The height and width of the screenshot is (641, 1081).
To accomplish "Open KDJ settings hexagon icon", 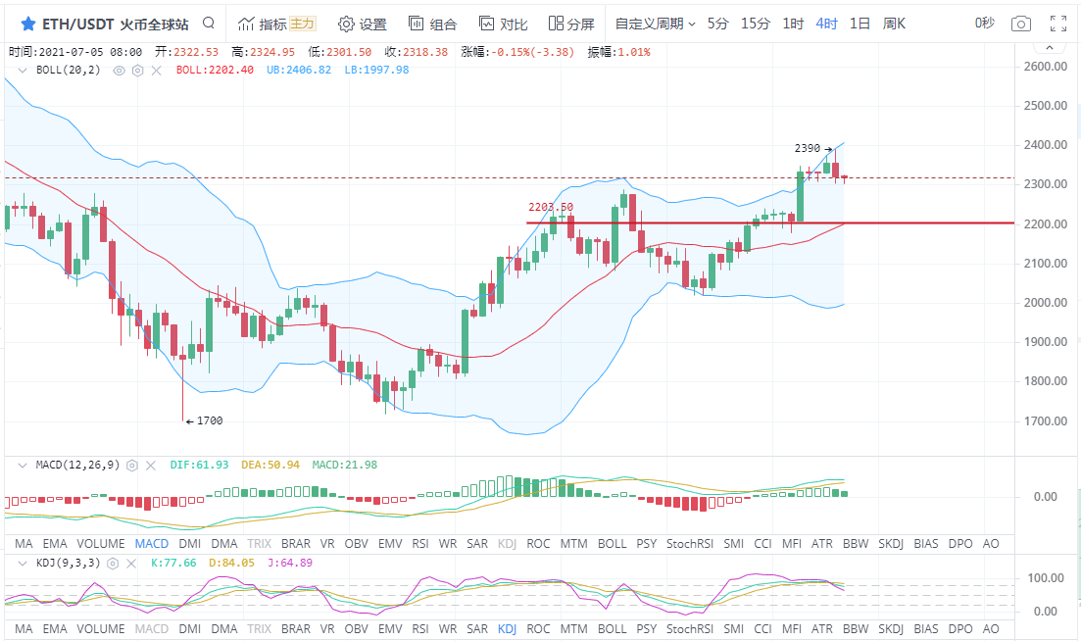I will click(x=113, y=564).
